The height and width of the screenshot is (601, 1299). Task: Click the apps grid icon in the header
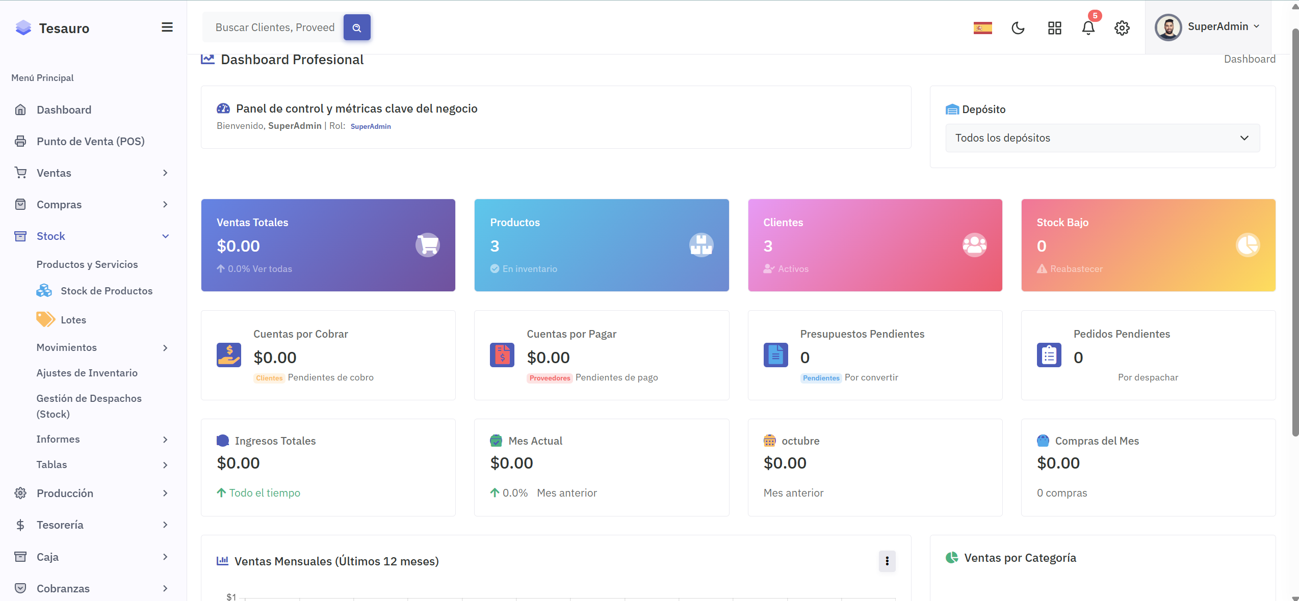(x=1054, y=28)
